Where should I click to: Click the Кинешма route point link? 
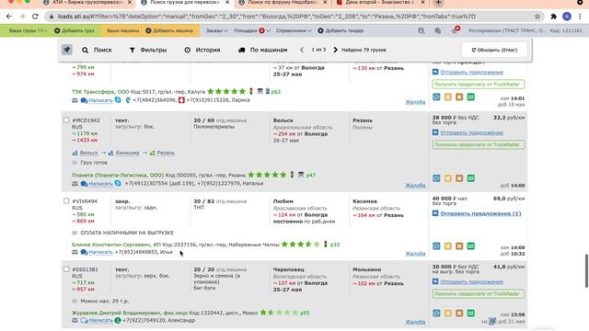pyautogui.click(x=127, y=153)
